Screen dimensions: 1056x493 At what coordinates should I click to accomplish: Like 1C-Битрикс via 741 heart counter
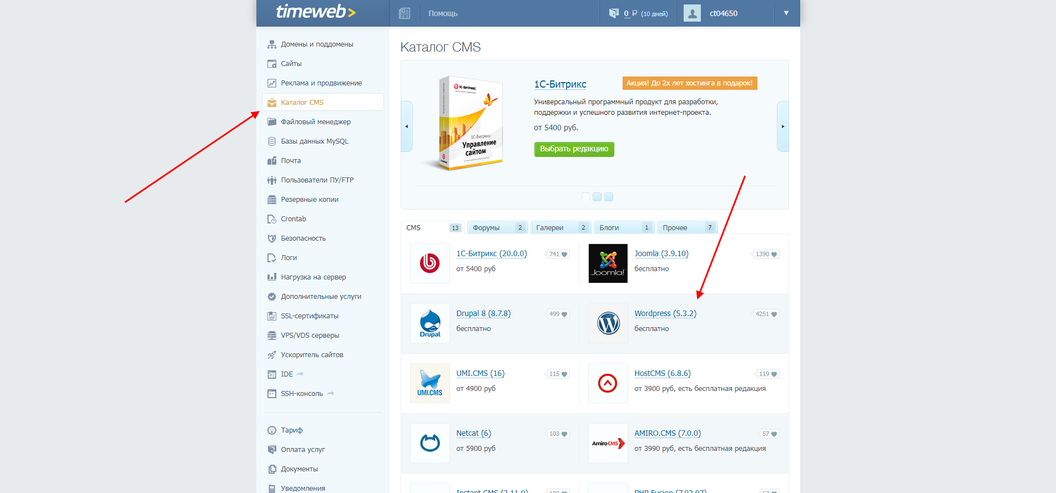[558, 254]
